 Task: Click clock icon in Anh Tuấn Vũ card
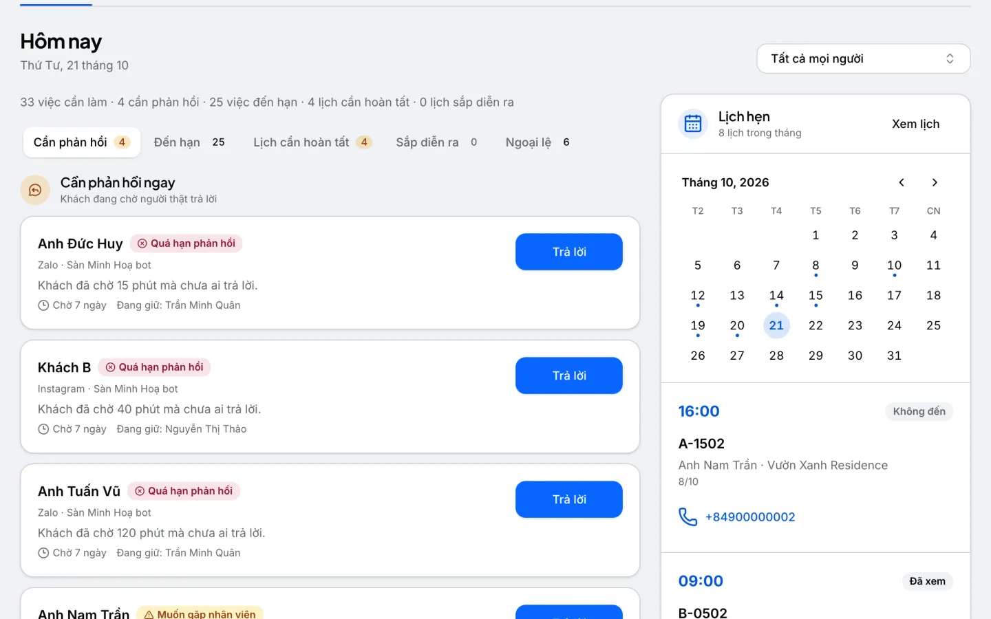43,553
